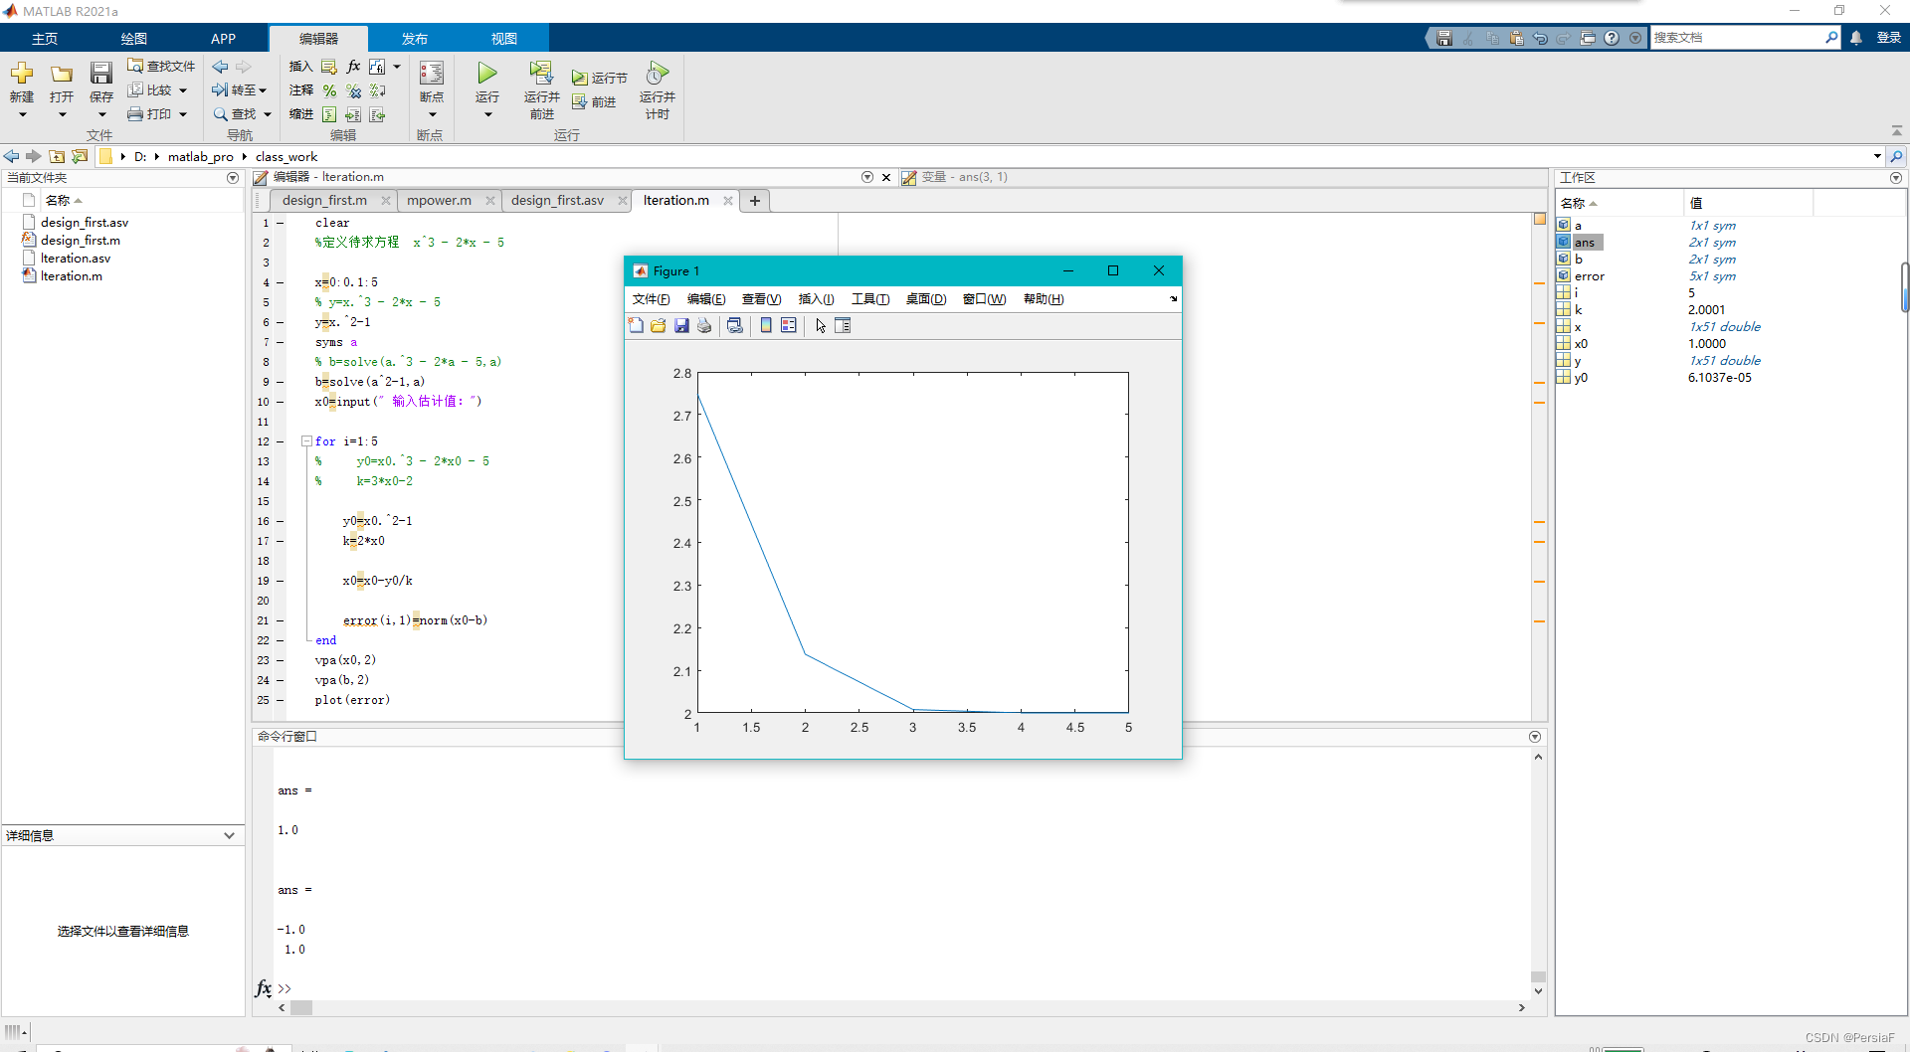Expand the Details (详细信息) panel chevron
This screenshot has height=1052, width=1910.
point(230,835)
